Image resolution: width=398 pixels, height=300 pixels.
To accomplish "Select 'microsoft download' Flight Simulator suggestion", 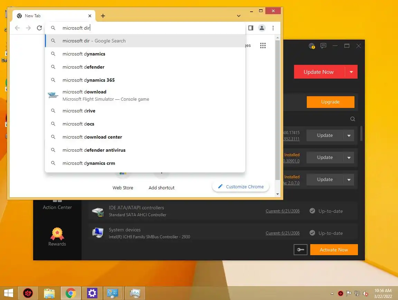I will pyautogui.click(x=145, y=95).
